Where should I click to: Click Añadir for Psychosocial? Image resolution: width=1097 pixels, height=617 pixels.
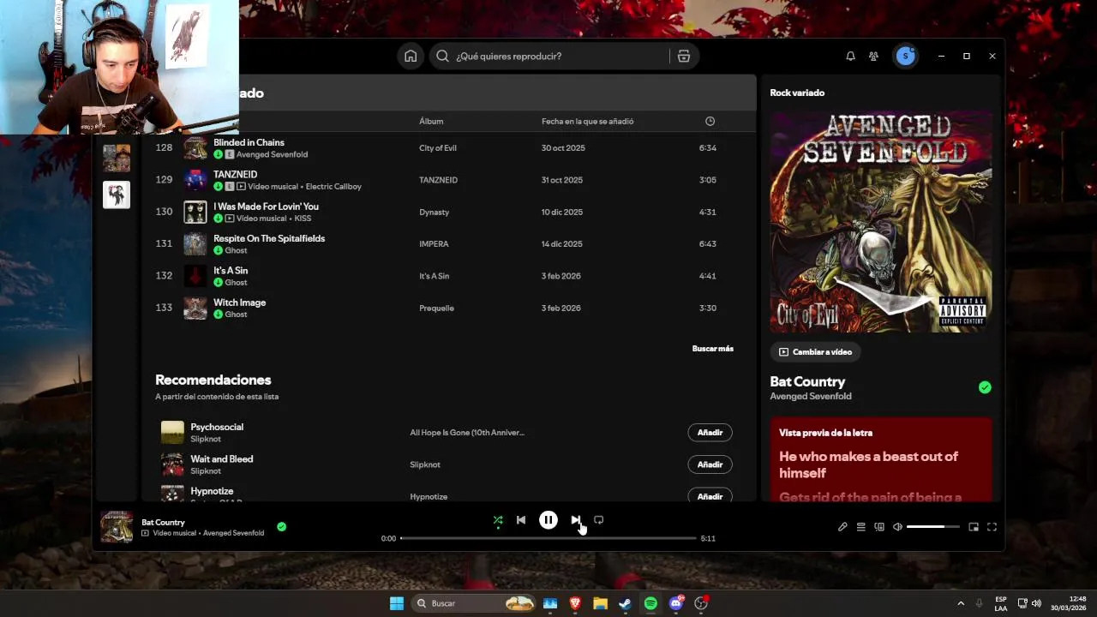(710, 433)
